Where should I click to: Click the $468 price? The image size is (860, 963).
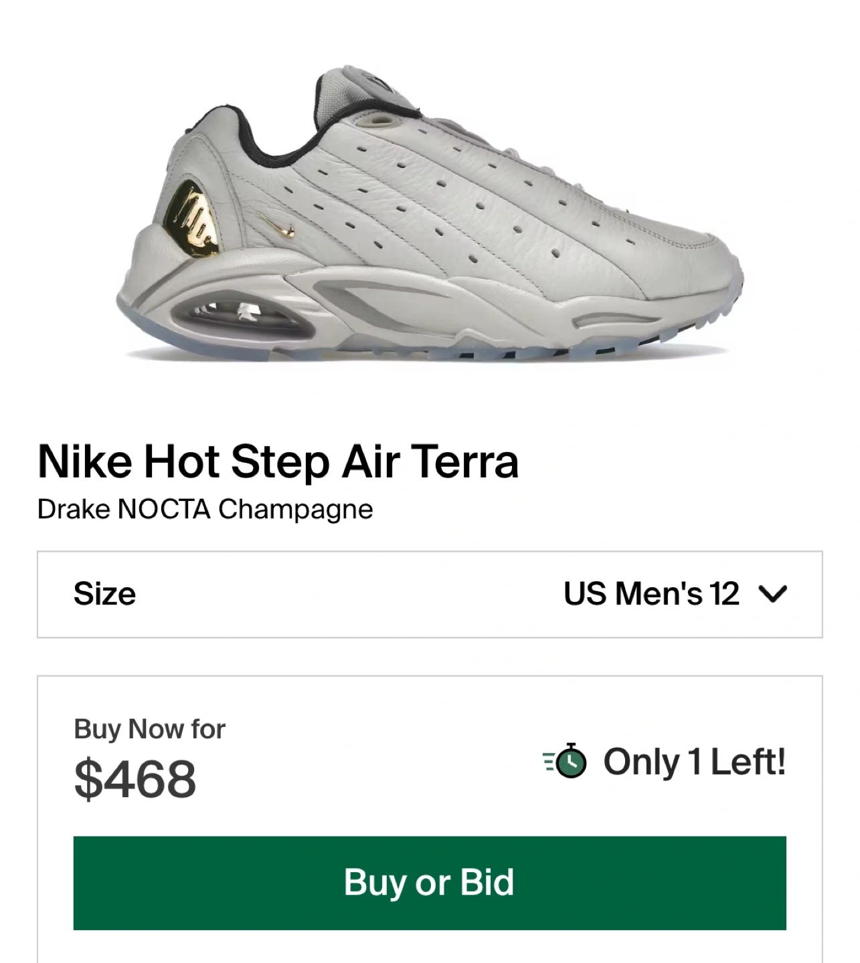[x=135, y=779]
